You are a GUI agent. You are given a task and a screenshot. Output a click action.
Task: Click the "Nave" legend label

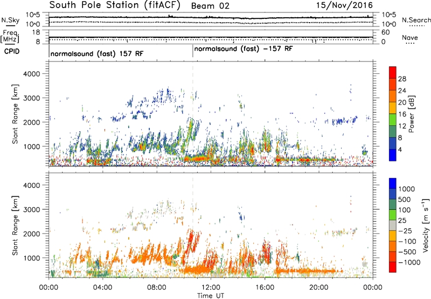click(410, 37)
